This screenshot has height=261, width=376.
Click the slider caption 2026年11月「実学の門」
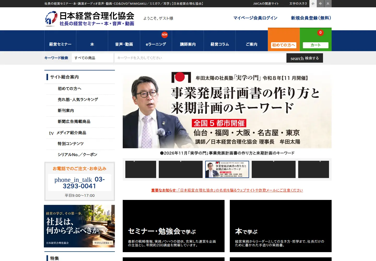[x=227, y=153]
